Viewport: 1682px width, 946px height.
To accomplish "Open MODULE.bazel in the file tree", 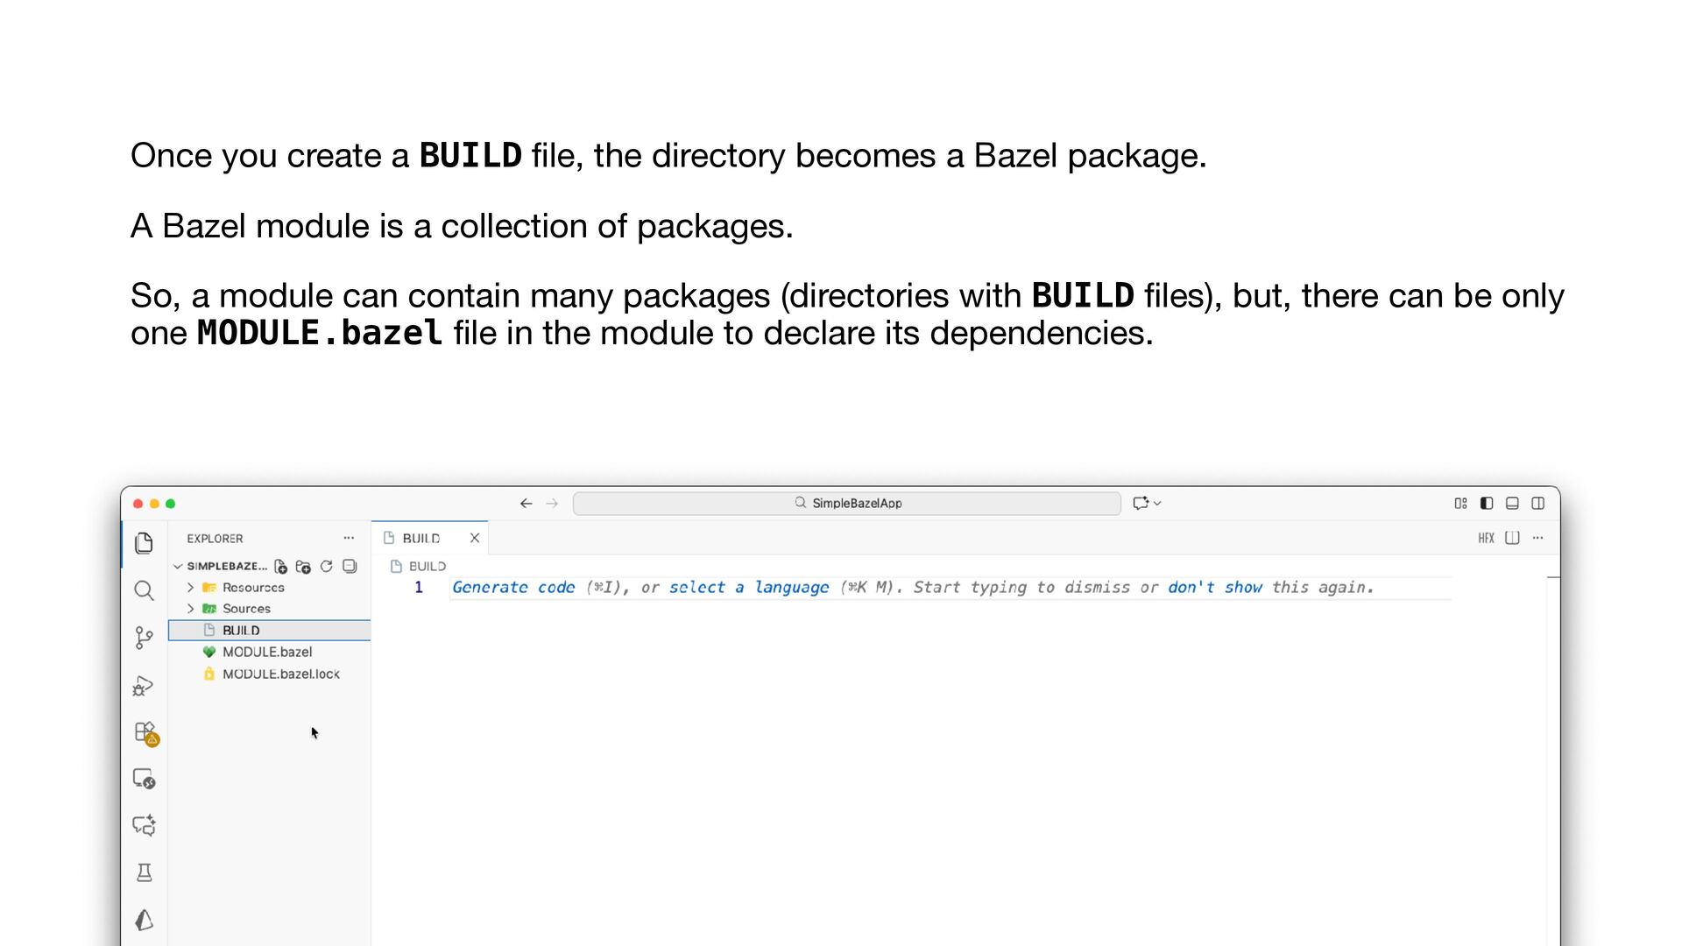I will (267, 652).
